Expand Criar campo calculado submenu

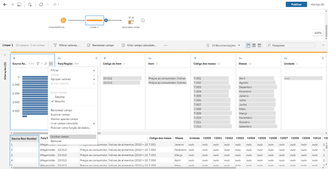click(x=73, y=123)
